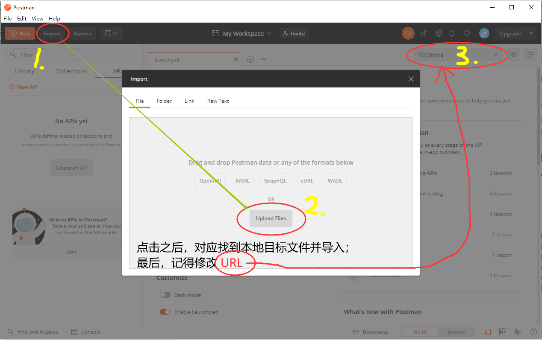This screenshot has width=542, height=340.
Task: Open the settings gear icon
Action: point(439,33)
